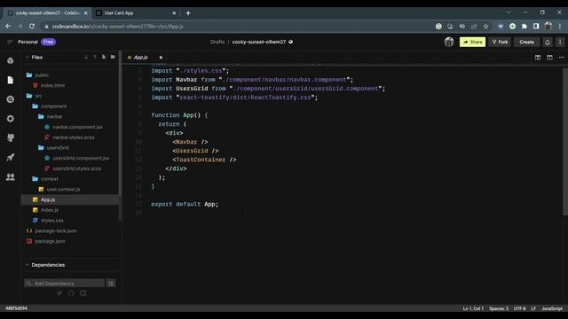Image resolution: width=568 pixels, height=319 pixels.
Task: Open browser Extensions puzzle icon
Action: pyautogui.click(x=525, y=26)
